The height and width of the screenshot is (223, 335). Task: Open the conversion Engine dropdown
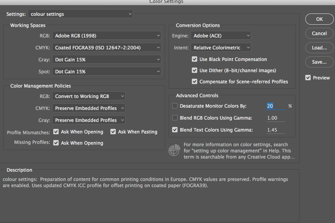tap(221, 36)
